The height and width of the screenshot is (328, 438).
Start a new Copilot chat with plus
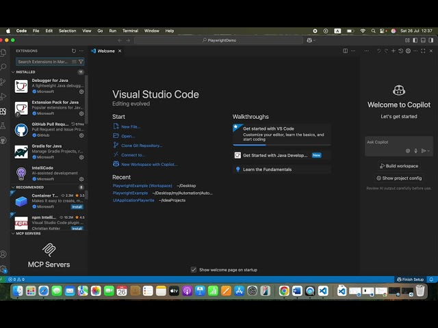coord(394,51)
